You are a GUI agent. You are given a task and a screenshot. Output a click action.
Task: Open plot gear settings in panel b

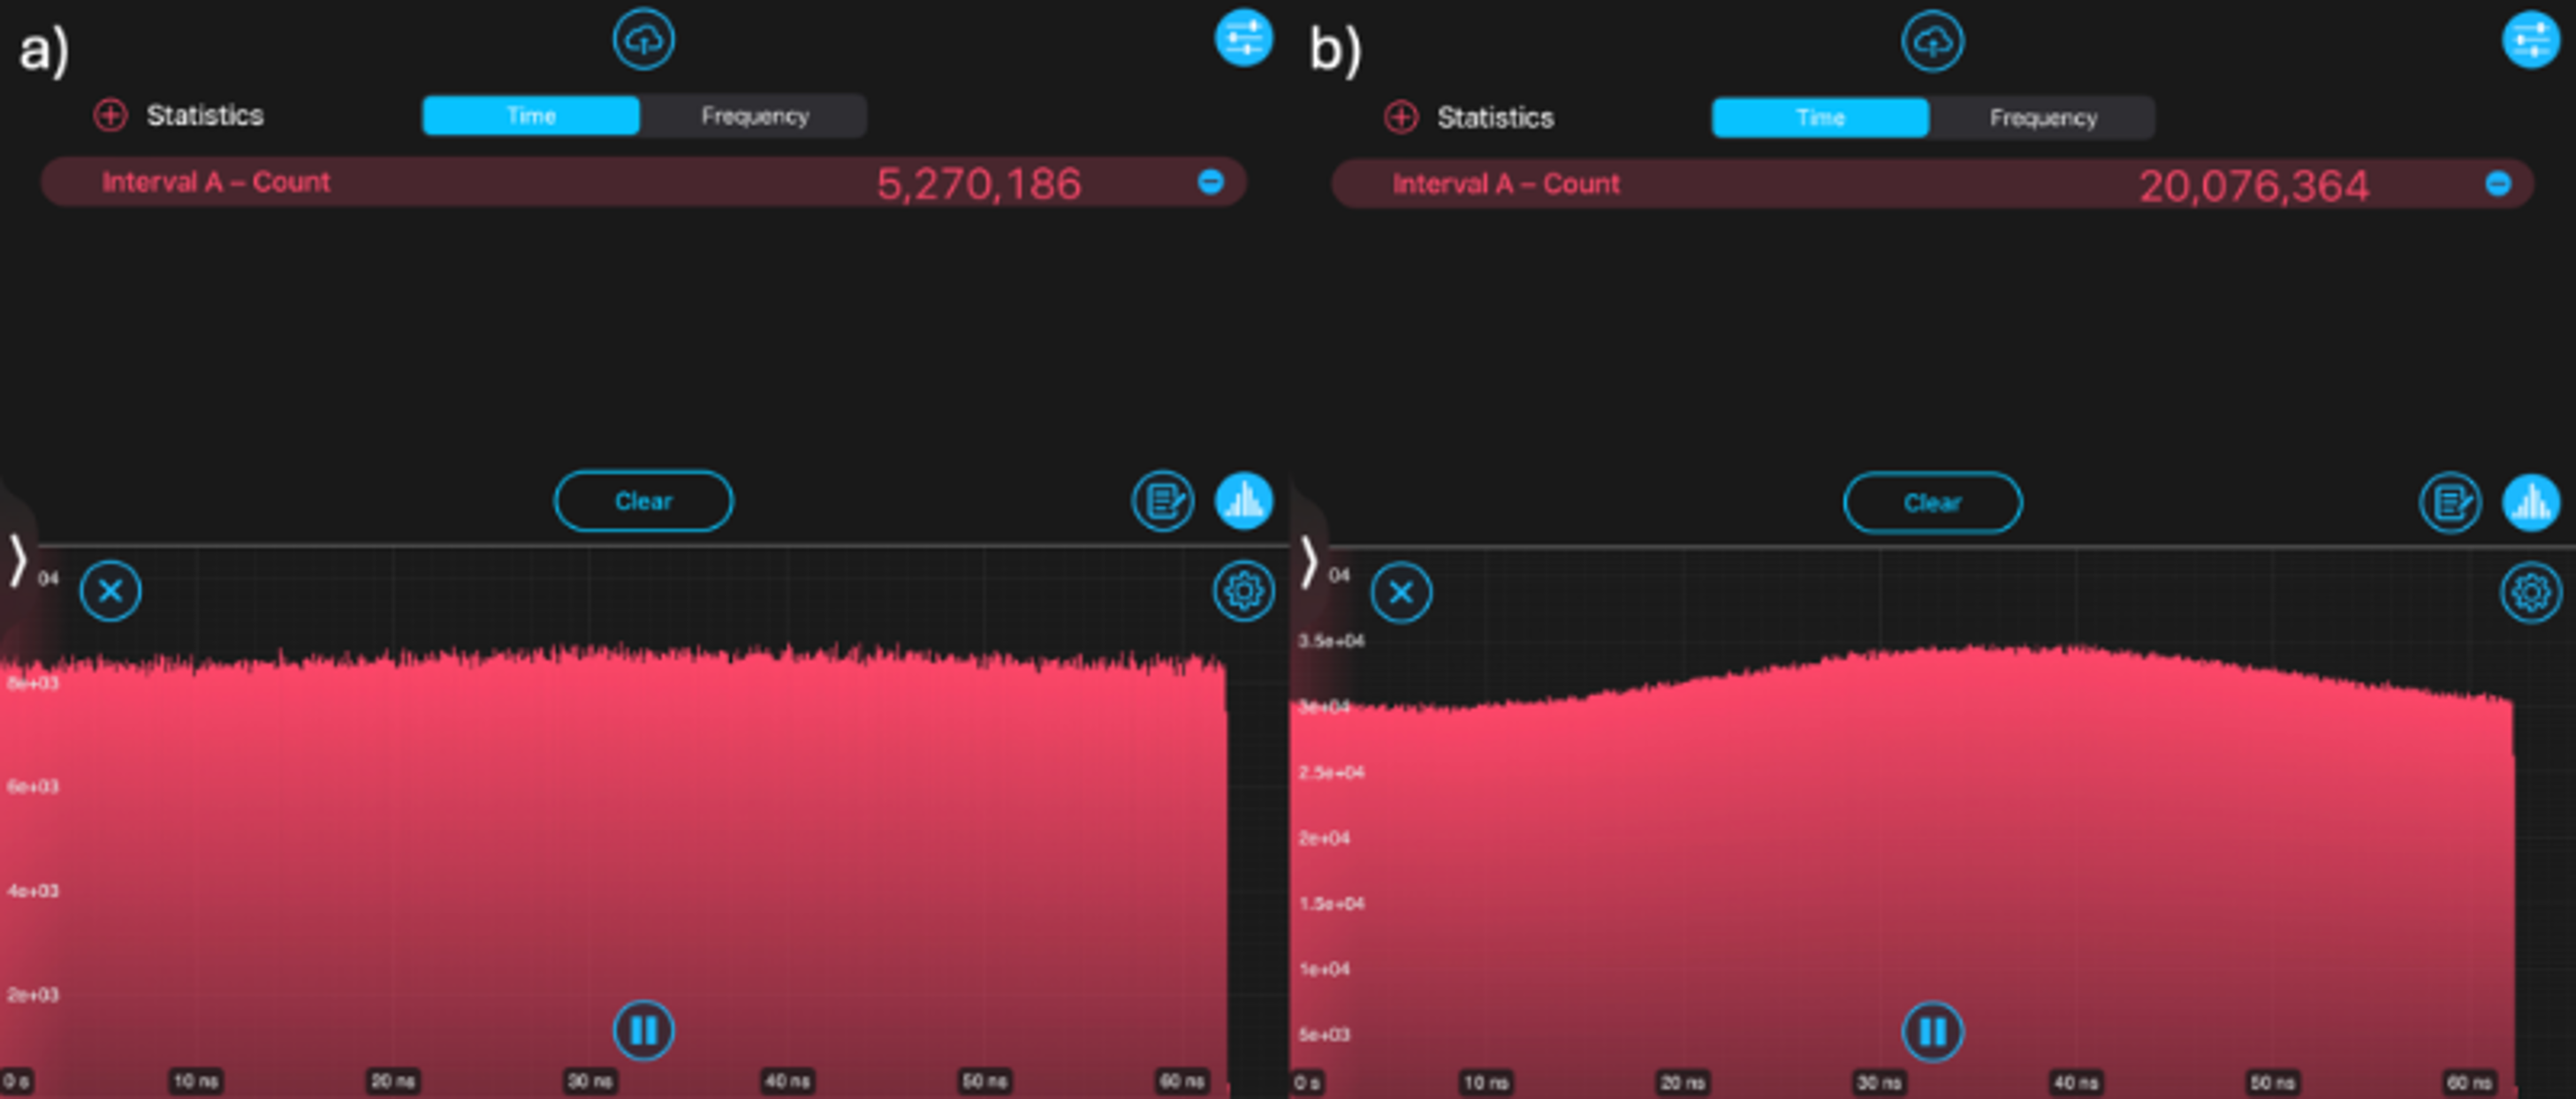[2531, 593]
